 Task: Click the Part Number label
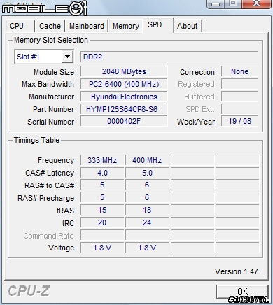point(54,109)
